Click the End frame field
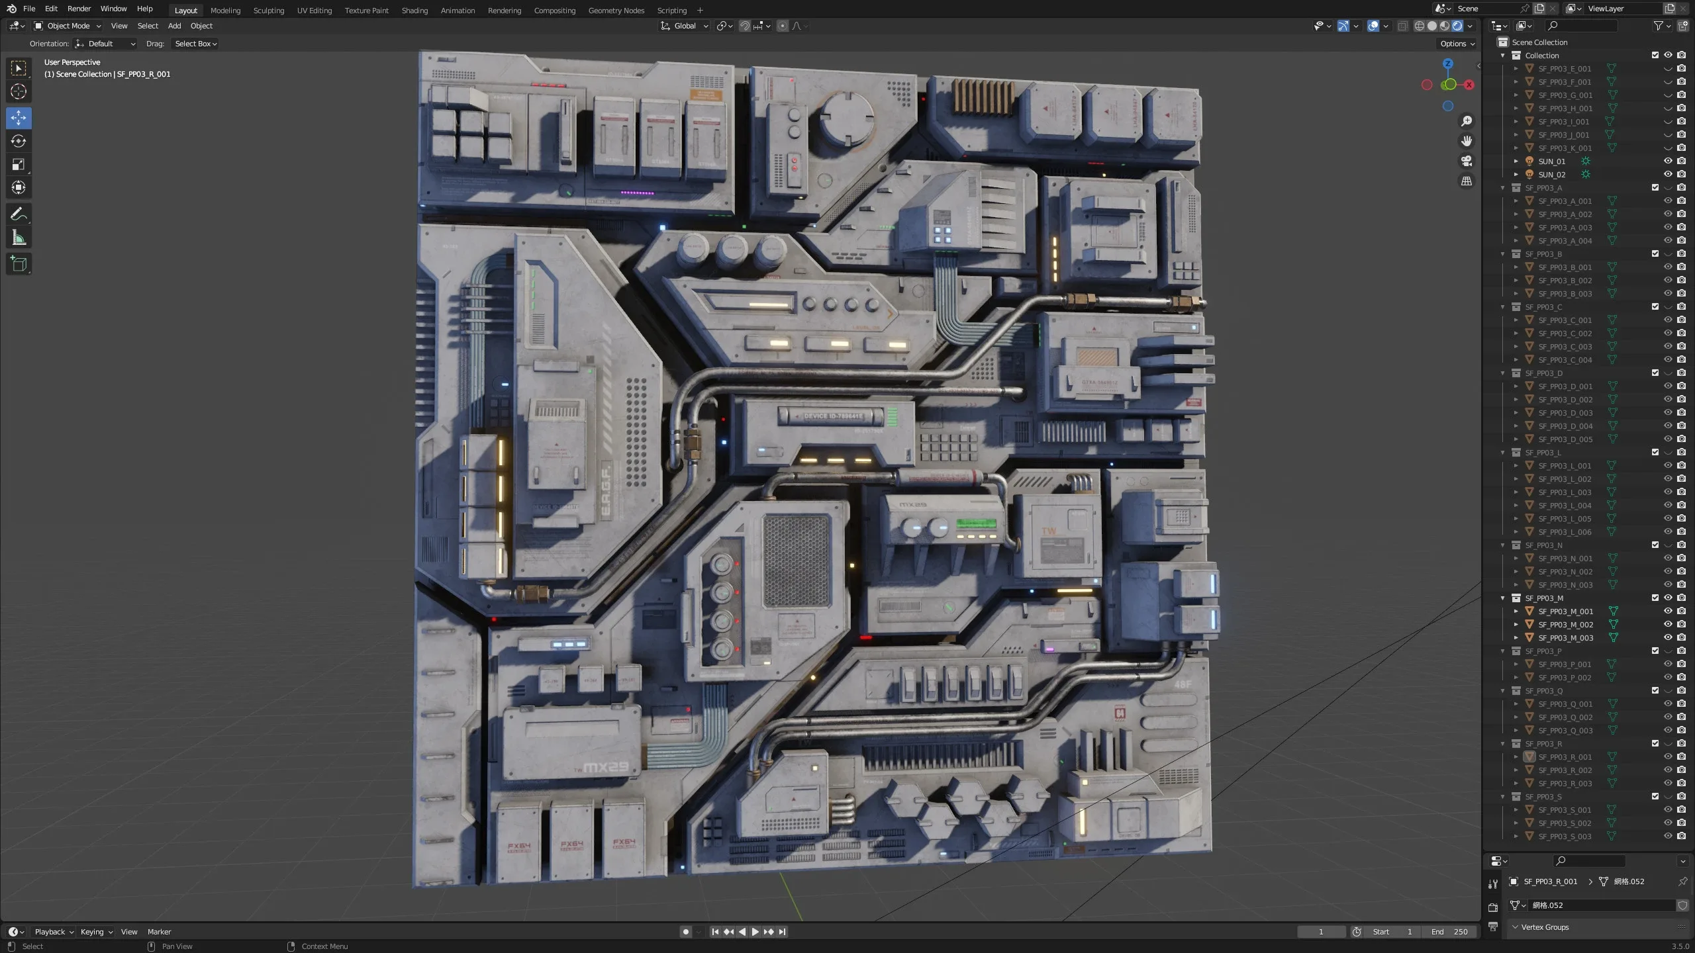This screenshot has height=953, width=1695. coord(1450,932)
